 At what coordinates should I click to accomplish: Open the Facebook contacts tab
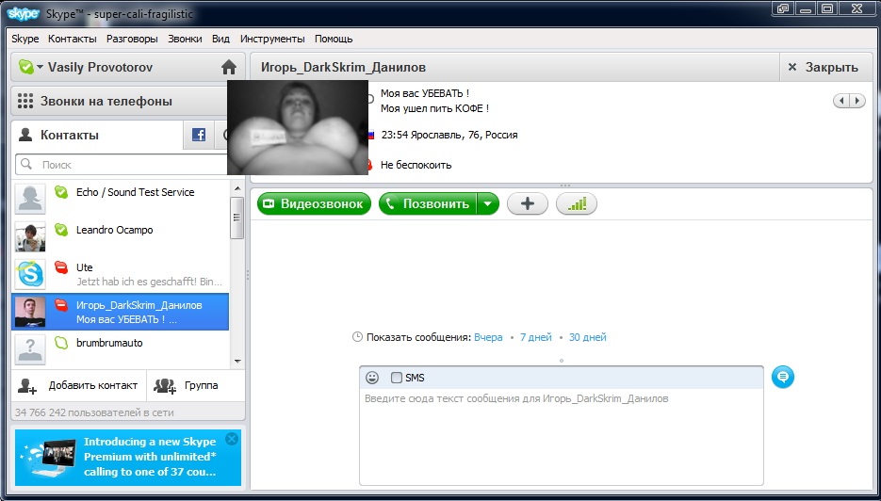click(x=198, y=135)
